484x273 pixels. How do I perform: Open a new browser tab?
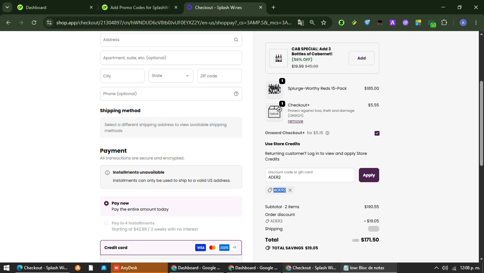click(x=273, y=7)
